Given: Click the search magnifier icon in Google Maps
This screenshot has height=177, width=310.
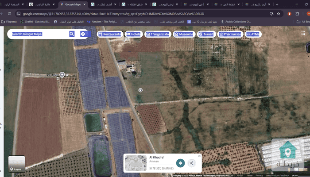Looking at the screenshot, I should pos(72,34).
